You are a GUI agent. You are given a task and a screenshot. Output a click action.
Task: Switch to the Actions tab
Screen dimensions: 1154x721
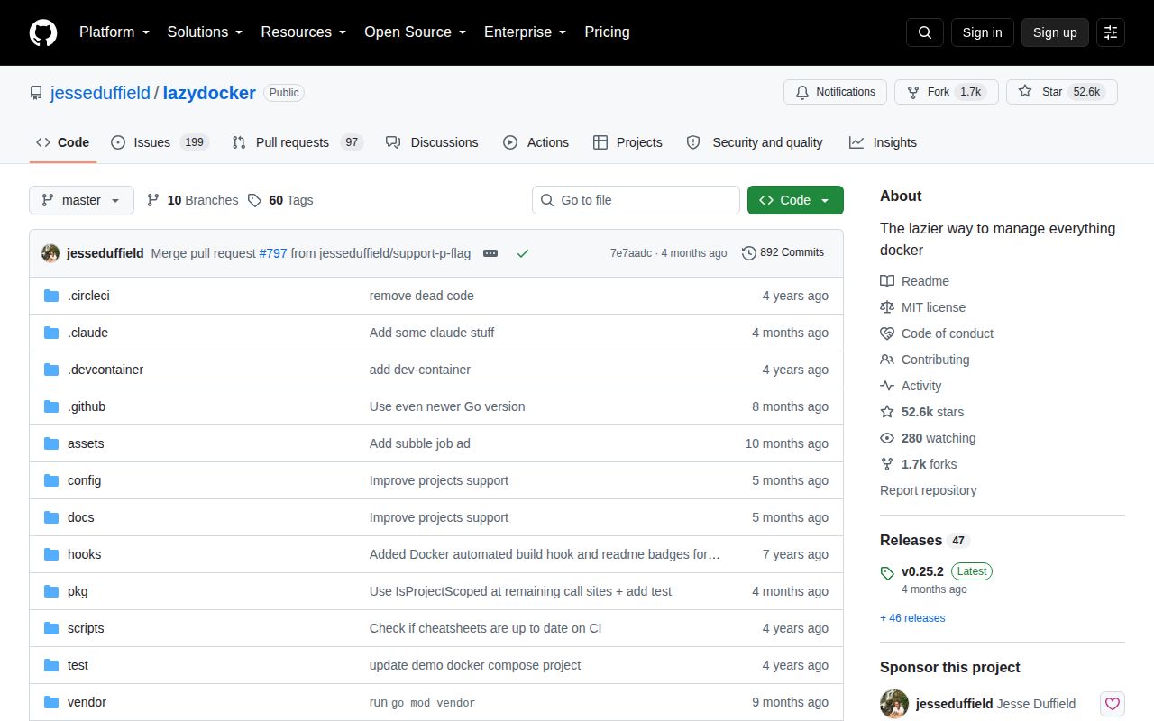coord(536,142)
